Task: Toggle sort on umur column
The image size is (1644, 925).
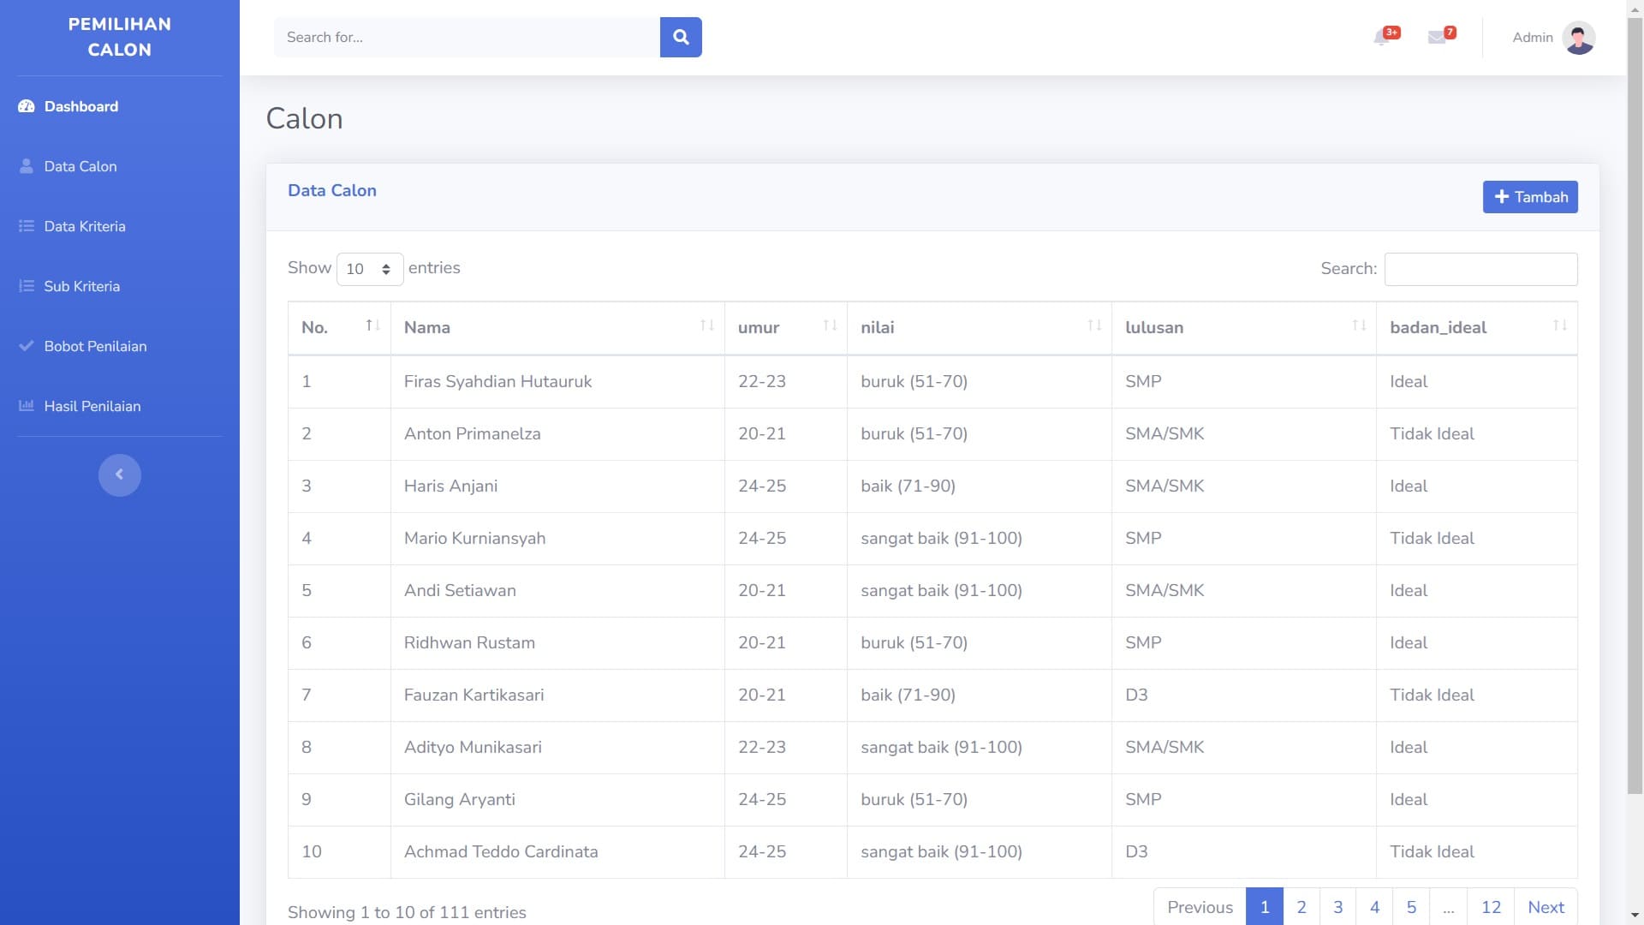Action: pos(784,327)
